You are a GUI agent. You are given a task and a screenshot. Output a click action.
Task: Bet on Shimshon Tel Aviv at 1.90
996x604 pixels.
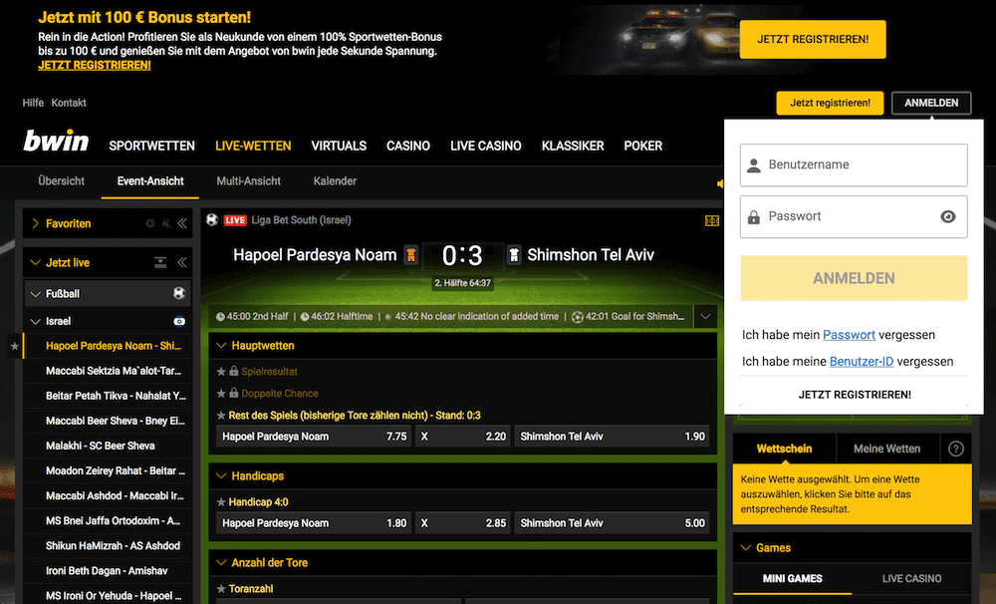coord(612,437)
